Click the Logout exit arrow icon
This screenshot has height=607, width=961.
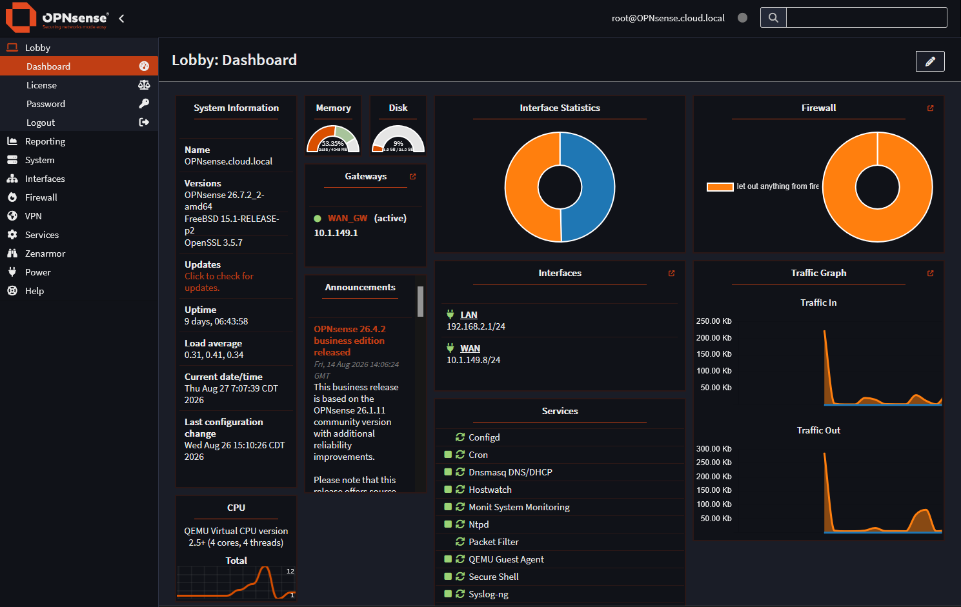[x=144, y=123]
